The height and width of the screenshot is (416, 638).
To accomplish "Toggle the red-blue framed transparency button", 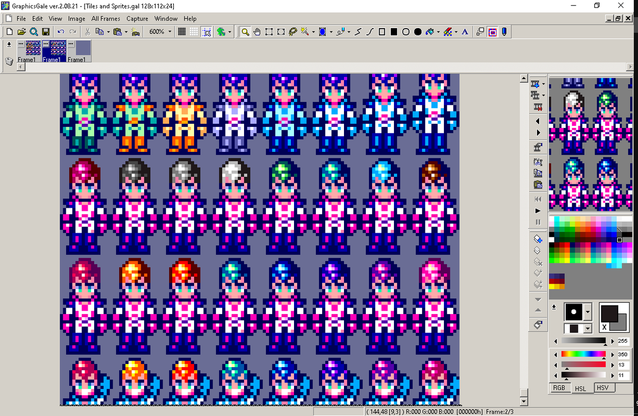I will click(492, 32).
